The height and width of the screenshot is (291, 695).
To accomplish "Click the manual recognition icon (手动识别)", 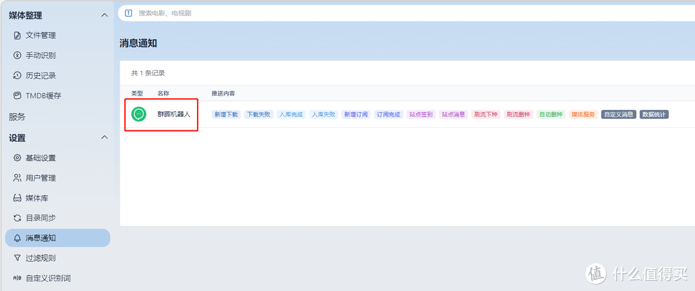I will (17, 55).
